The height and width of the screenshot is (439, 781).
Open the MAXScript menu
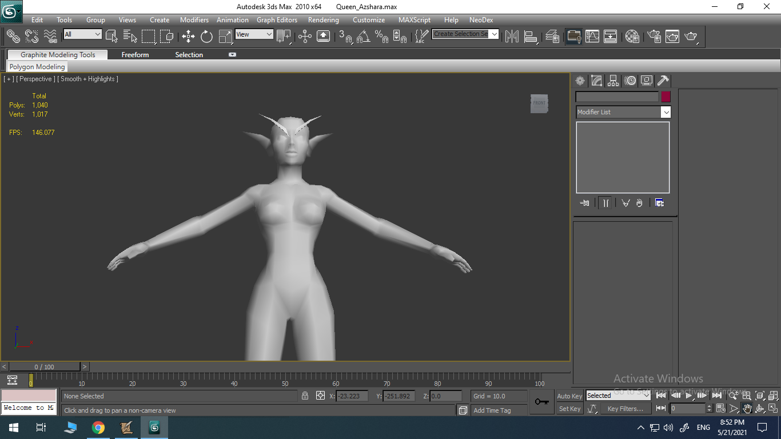pyautogui.click(x=415, y=20)
